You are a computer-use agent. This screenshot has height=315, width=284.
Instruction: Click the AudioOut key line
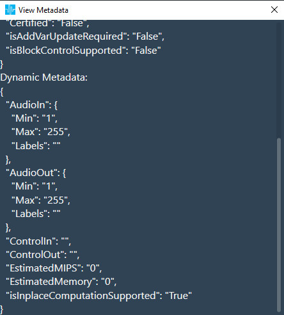pyautogui.click(x=36, y=173)
